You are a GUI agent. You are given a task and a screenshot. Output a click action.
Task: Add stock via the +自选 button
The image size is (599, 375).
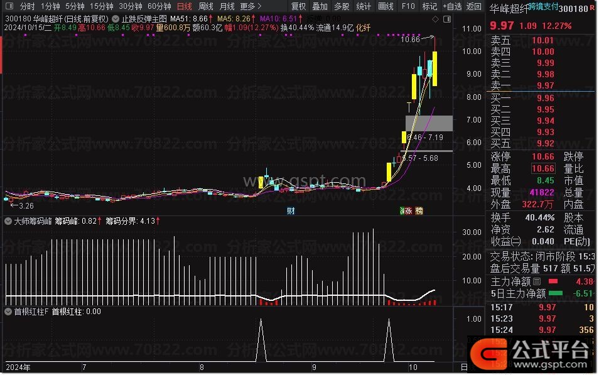click(x=452, y=6)
